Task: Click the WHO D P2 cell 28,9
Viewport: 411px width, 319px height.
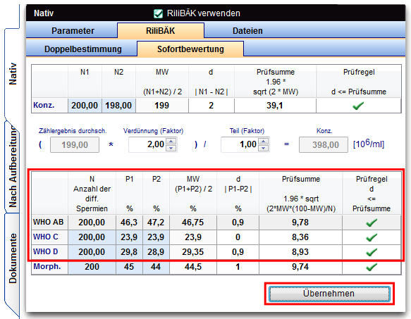Action: point(156,252)
